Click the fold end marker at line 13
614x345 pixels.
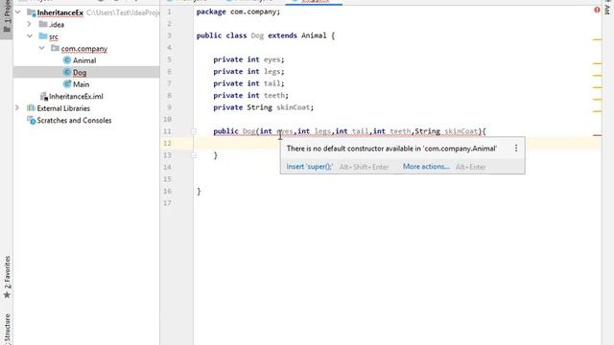point(194,155)
